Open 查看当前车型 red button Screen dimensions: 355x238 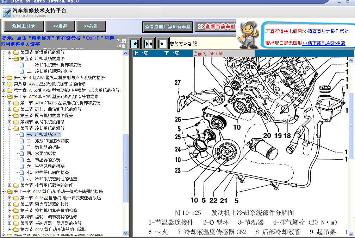tap(216, 27)
